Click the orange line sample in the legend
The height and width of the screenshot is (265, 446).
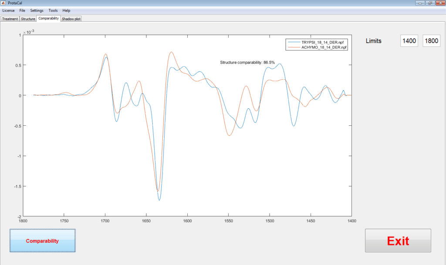294,47
